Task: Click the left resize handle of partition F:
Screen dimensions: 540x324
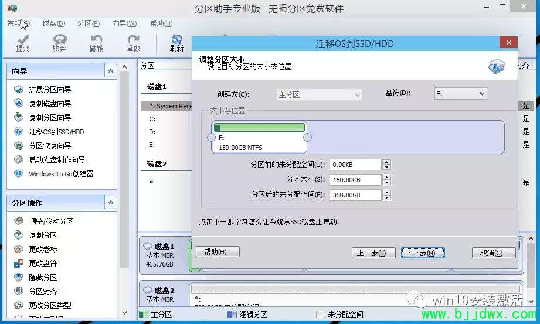Action: point(211,138)
